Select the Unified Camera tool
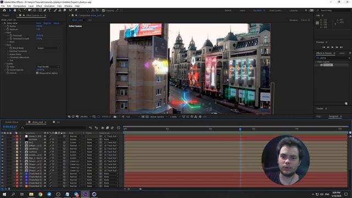 [x=30, y=10]
